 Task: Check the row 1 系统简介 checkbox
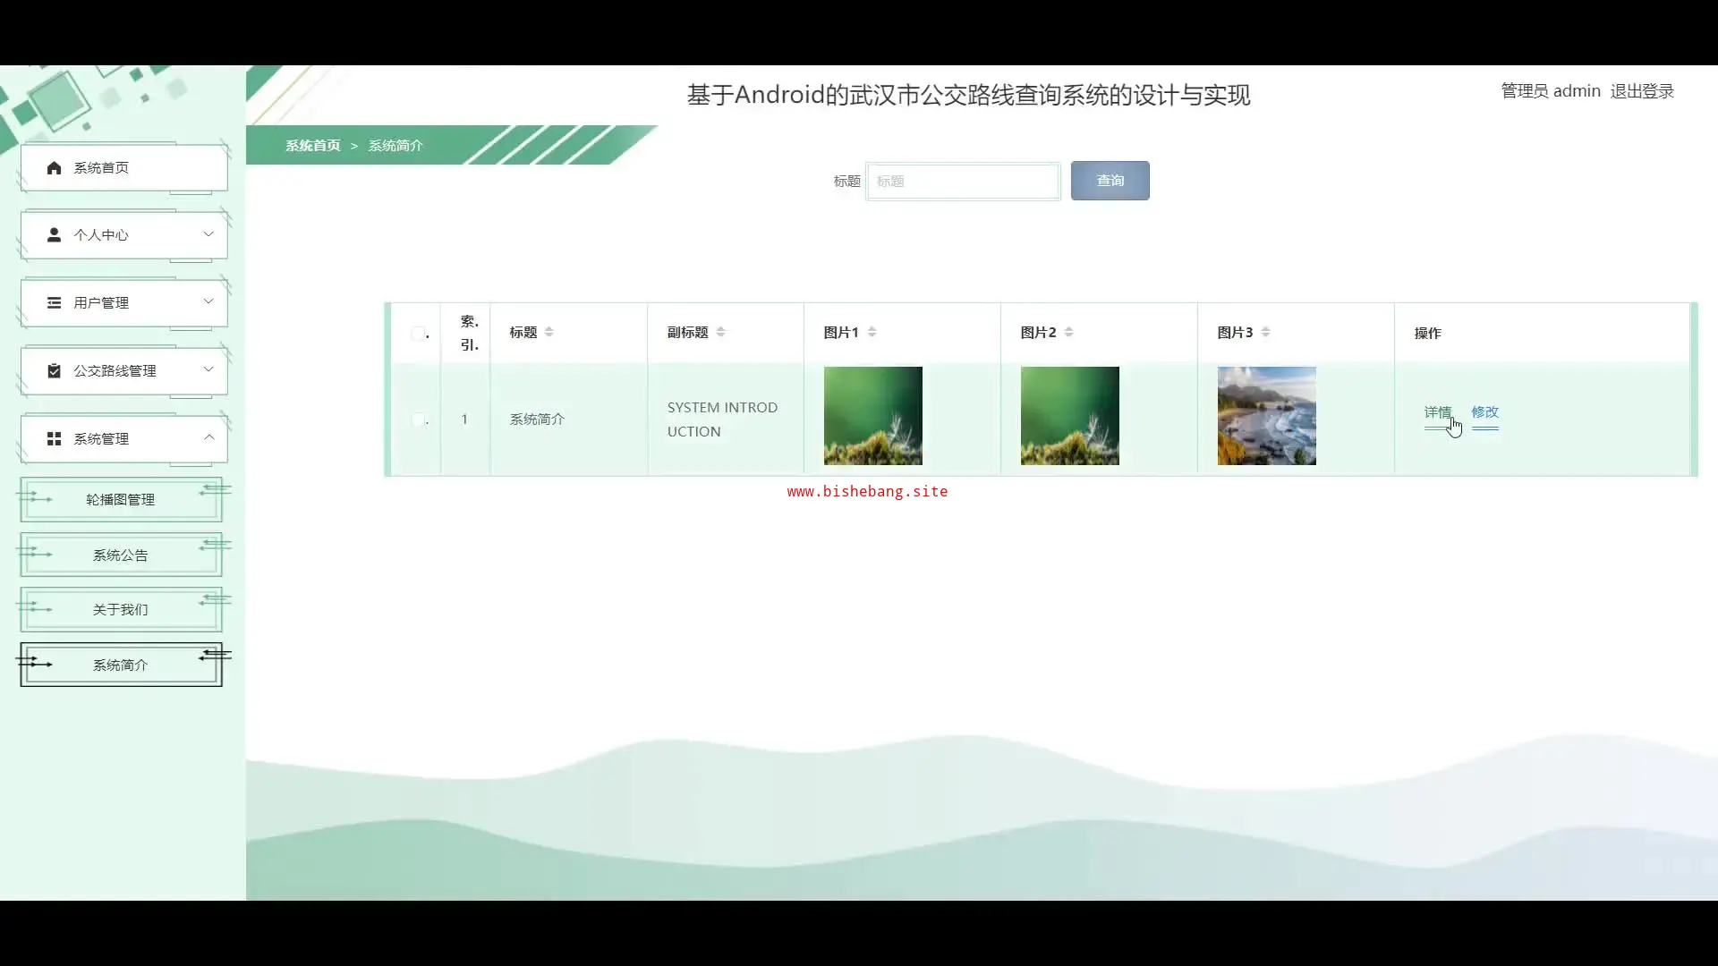pos(418,419)
